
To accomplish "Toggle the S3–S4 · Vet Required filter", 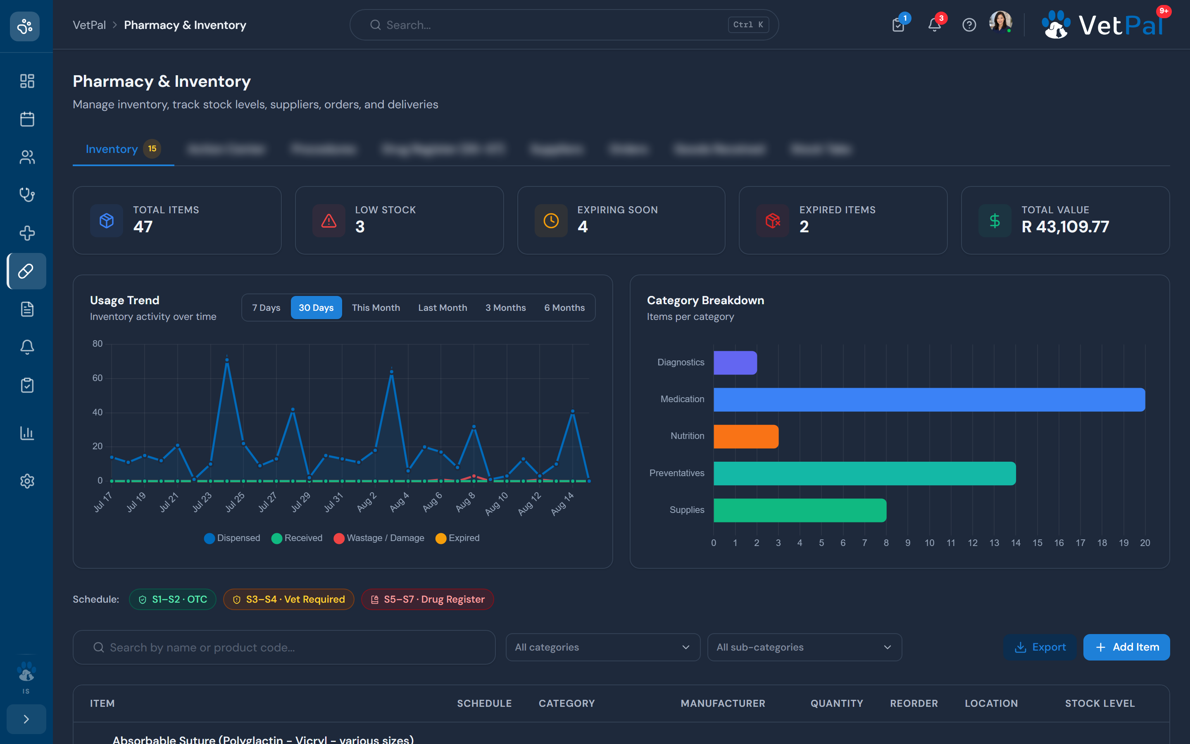I will tap(289, 599).
